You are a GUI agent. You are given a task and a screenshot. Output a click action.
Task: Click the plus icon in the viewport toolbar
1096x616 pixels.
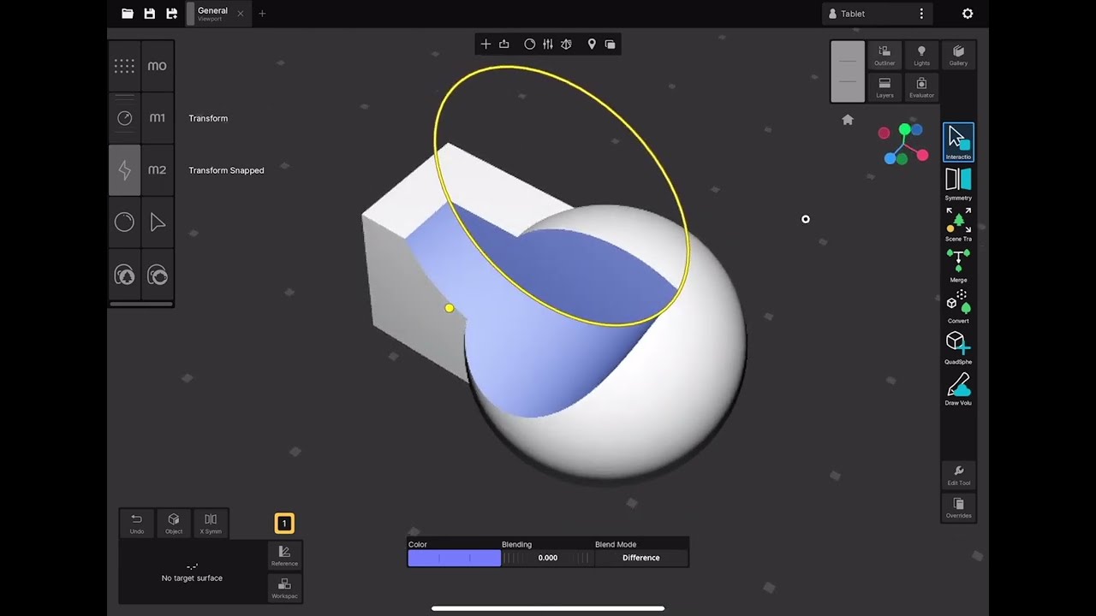click(485, 44)
